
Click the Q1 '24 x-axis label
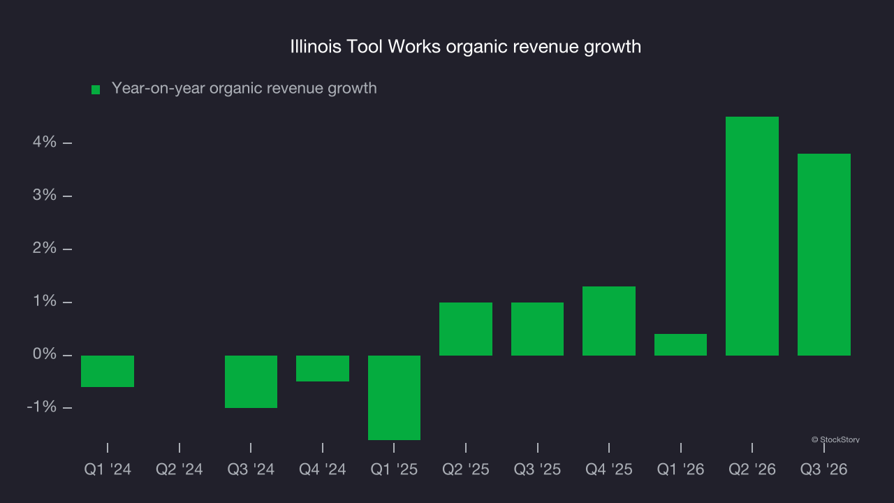pyautogui.click(x=108, y=469)
